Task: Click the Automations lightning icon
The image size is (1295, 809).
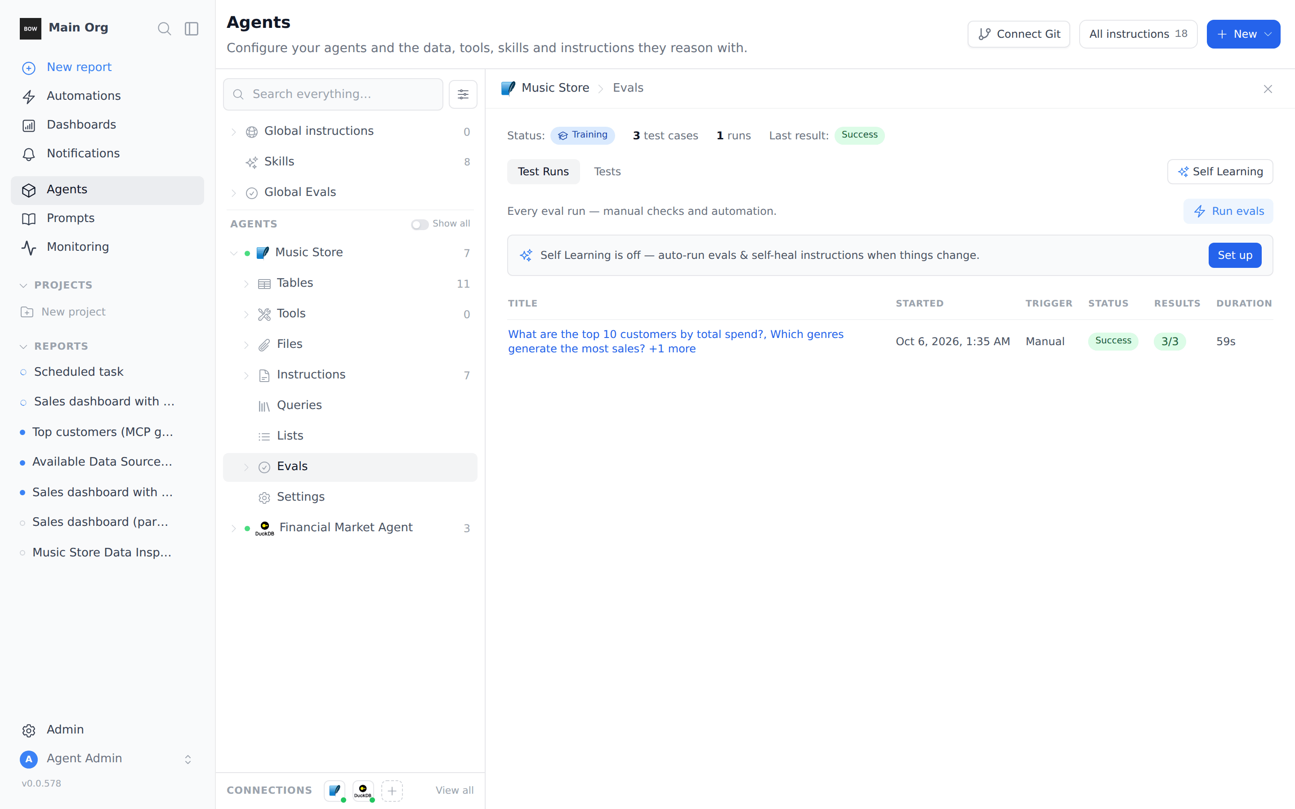Action: pyautogui.click(x=29, y=96)
